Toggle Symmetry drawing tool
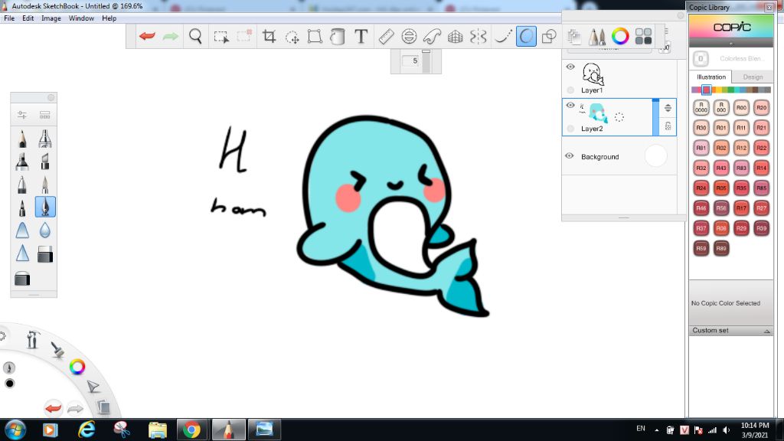 point(479,37)
